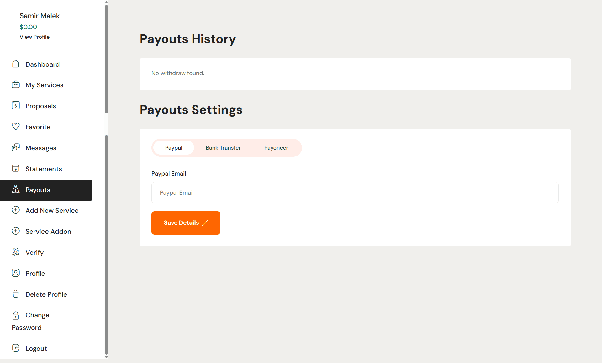Image resolution: width=602 pixels, height=363 pixels.
Task: Focus the Paypal Email input field
Action: coord(355,193)
